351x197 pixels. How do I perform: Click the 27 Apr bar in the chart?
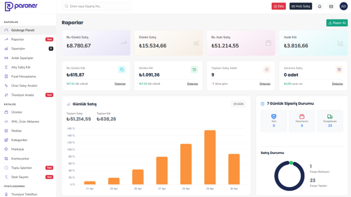tap(162, 170)
